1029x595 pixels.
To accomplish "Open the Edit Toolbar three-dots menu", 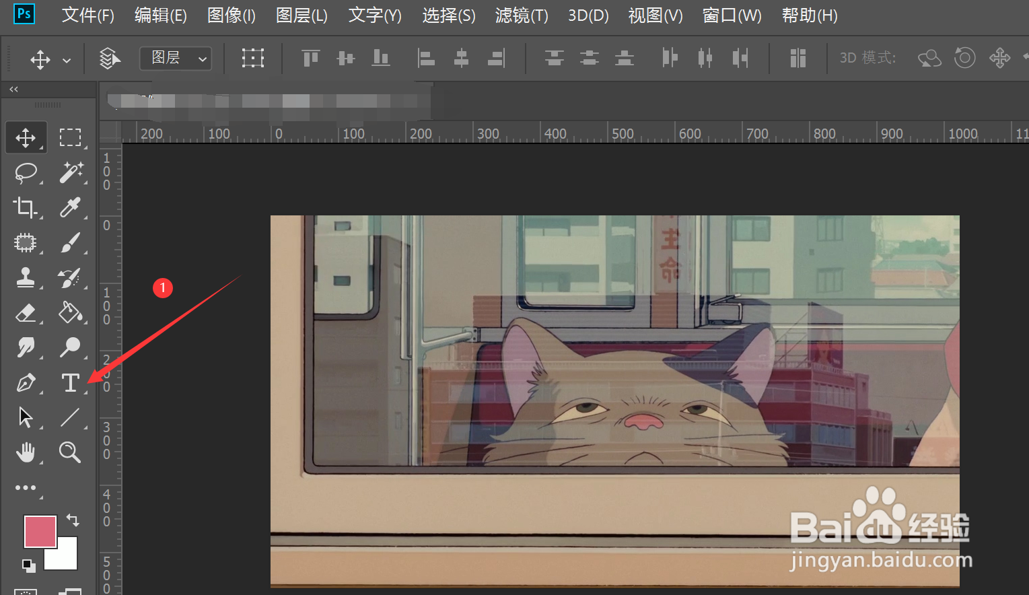I will click(26, 487).
